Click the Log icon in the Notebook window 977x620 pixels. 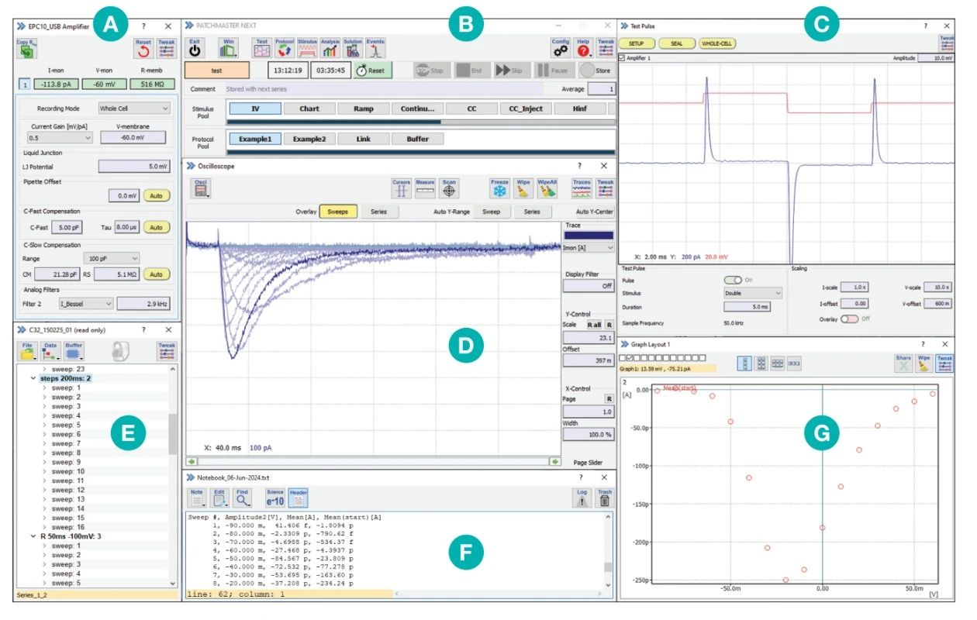pyautogui.click(x=582, y=498)
